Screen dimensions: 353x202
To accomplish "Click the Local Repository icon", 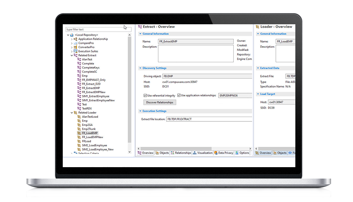I will point(73,35).
